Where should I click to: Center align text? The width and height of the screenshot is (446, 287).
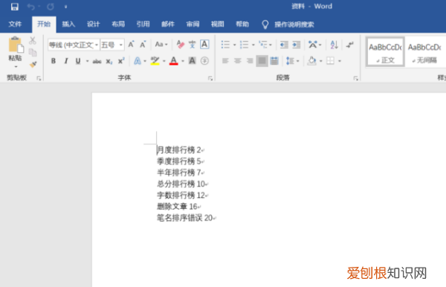pos(238,60)
